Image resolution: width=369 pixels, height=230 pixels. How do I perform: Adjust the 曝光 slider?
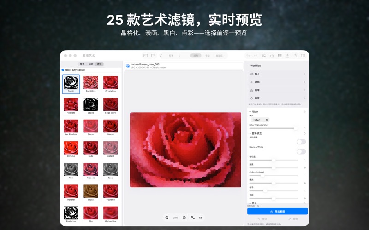(274, 183)
